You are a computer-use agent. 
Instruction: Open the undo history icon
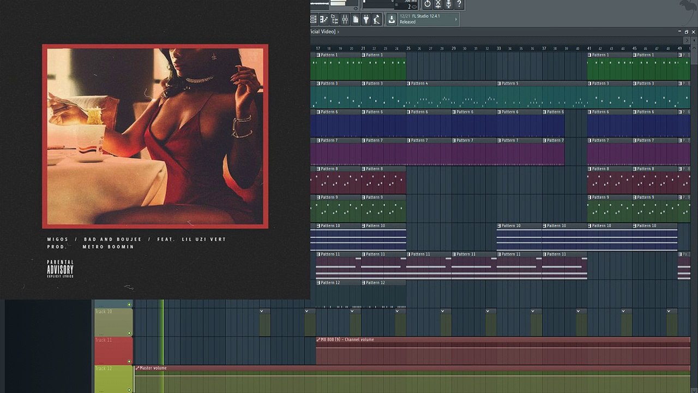click(x=428, y=4)
